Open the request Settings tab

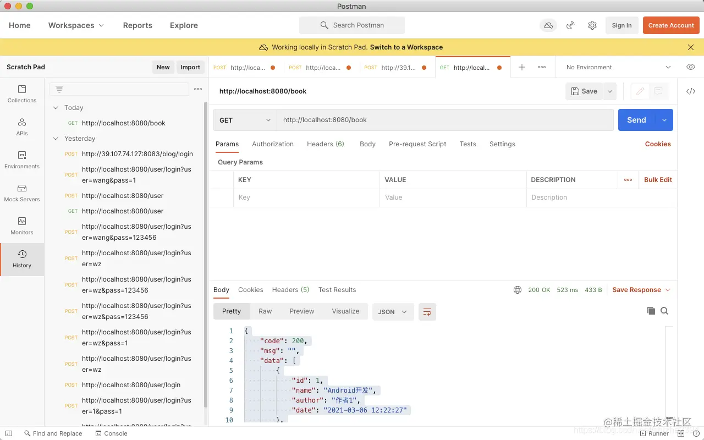click(x=502, y=144)
